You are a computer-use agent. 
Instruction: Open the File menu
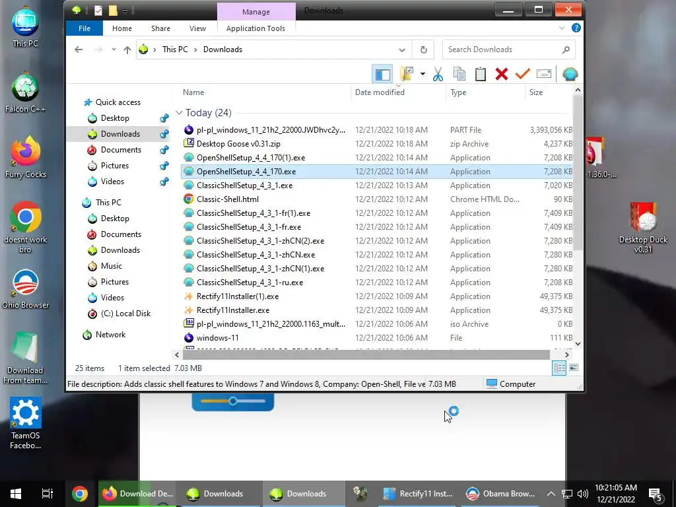[x=84, y=28]
